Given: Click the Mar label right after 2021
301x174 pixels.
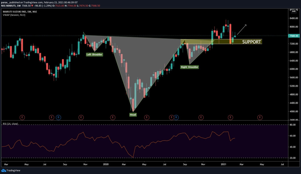Looking at the screenshot, I should [x=242, y=165].
